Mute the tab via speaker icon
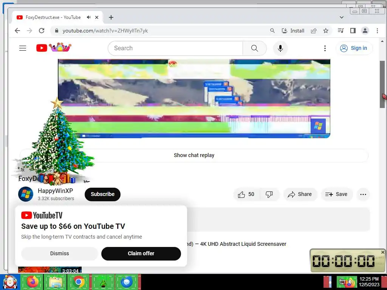The image size is (387, 290). [88, 17]
